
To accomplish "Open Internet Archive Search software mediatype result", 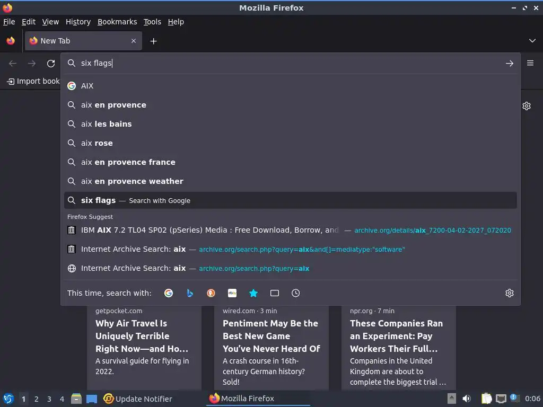I will point(290,249).
